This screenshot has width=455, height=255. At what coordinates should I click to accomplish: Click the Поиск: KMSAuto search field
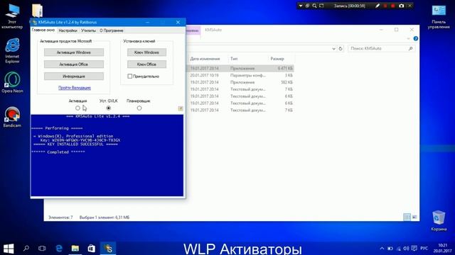381,49
